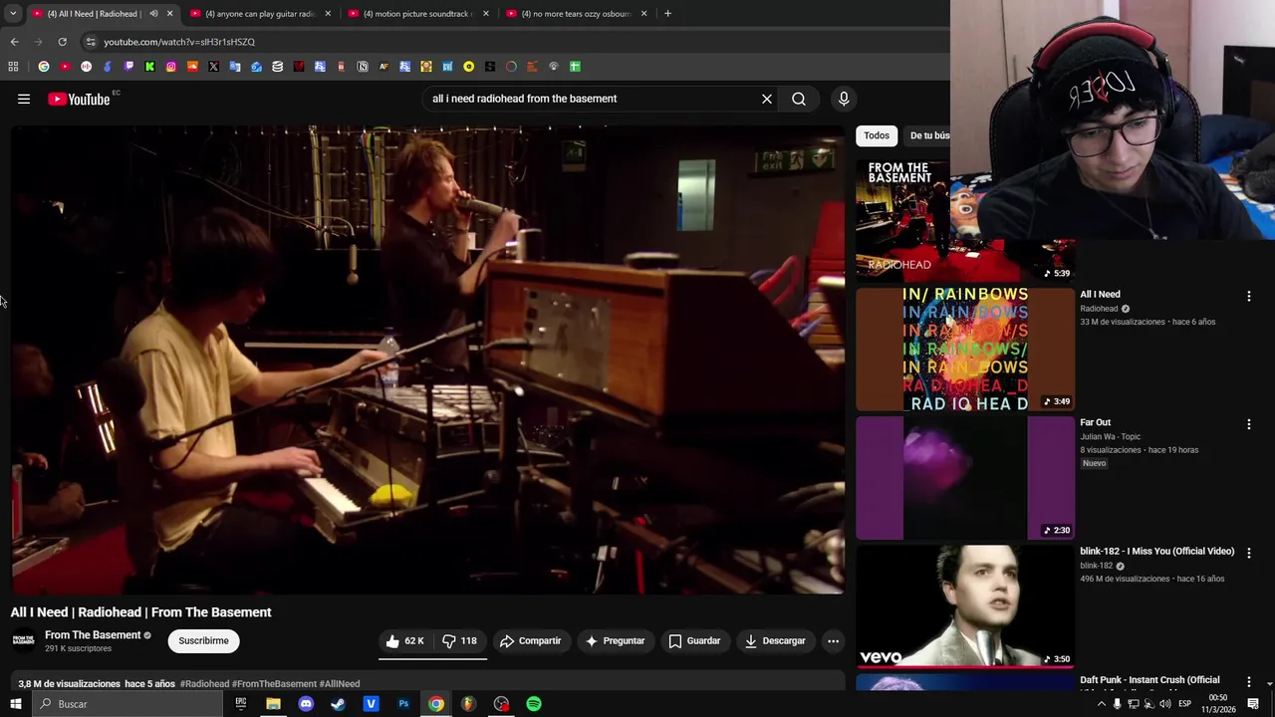The width and height of the screenshot is (1275, 717).
Task: Click the #Radiohead hashtag
Action: point(204,684)
